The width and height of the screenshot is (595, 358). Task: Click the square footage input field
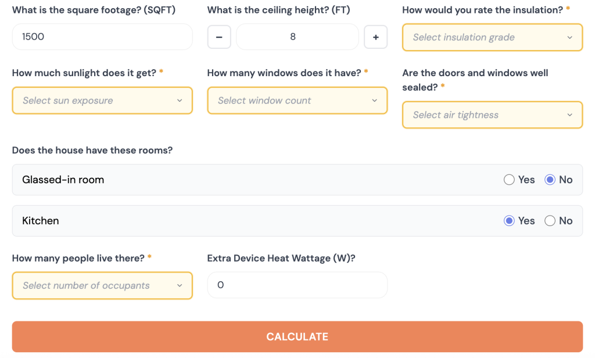coord(102,37)
